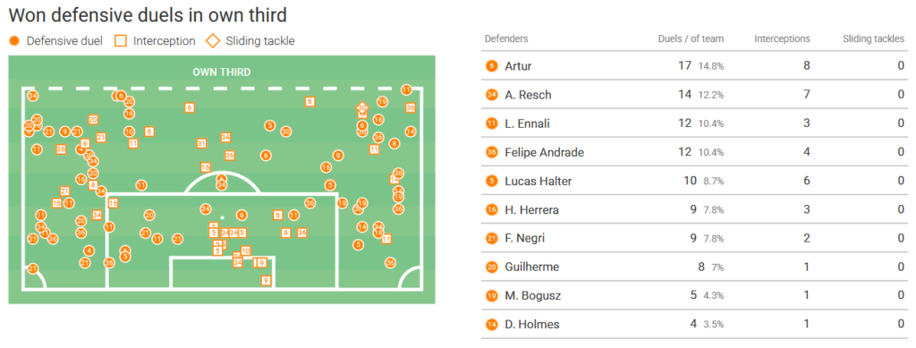Click L. Ennali's number 11 badge icon
This screenshot has width=916, height=348.
tap(491, 123)
